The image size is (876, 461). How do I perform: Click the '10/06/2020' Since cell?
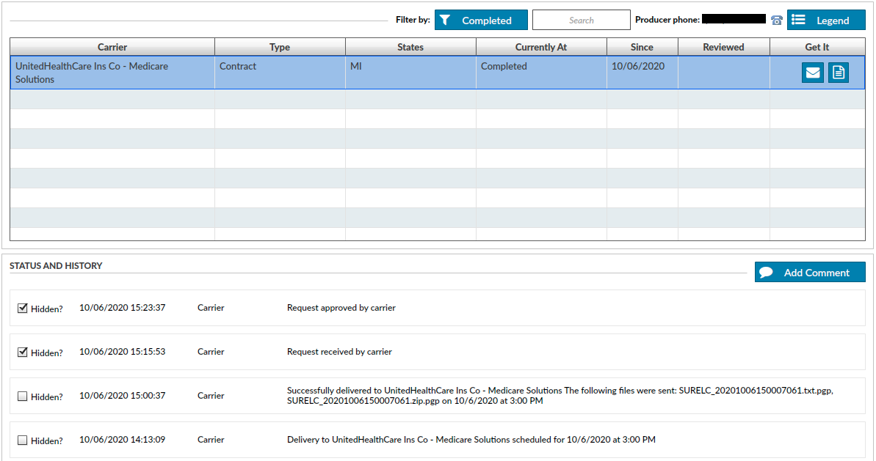[642, 73]
